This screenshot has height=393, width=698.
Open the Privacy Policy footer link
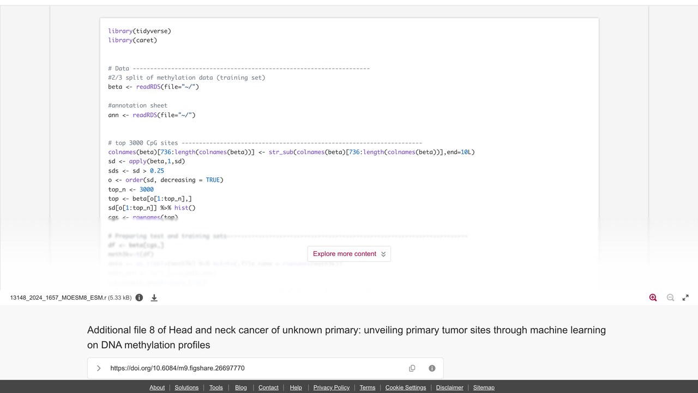(x=332, y=388)
